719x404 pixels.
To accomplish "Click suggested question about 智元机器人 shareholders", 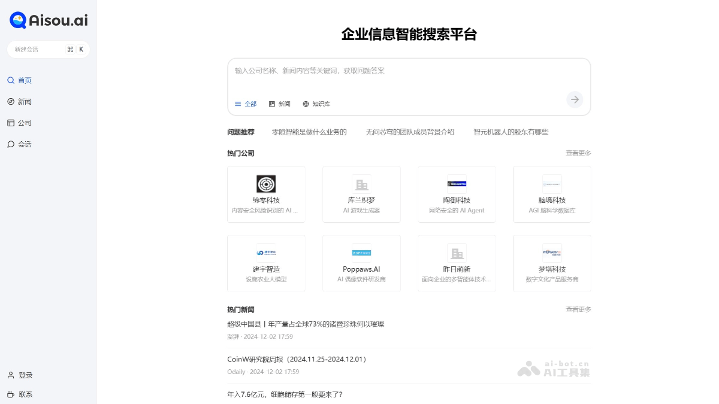I will tap(510, 132).
